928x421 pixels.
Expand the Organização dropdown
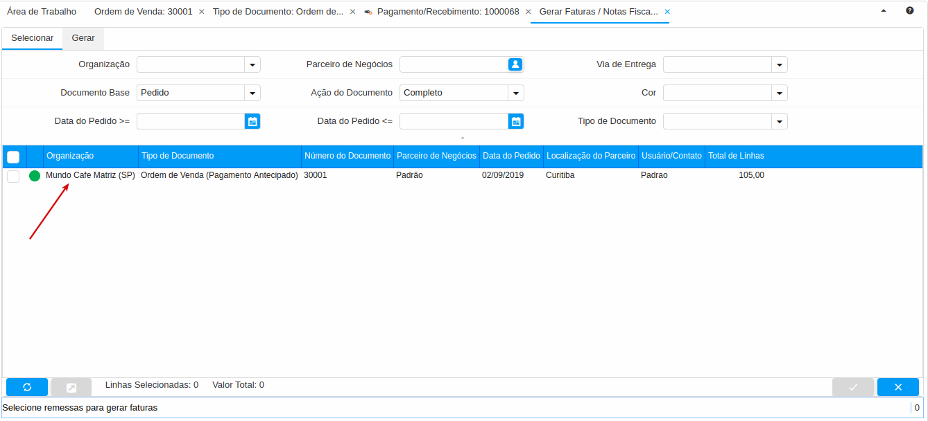coord(252,64)
